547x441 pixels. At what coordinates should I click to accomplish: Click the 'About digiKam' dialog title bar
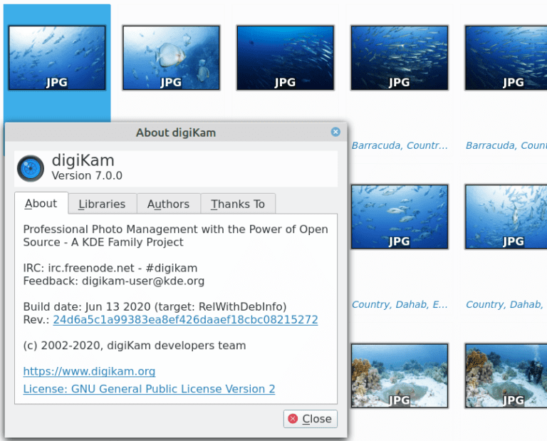pos(176,133)
